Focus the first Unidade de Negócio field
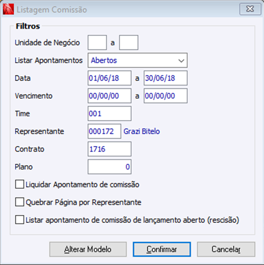This screenshot has width=264, height=265. click(x=97, y=43)
